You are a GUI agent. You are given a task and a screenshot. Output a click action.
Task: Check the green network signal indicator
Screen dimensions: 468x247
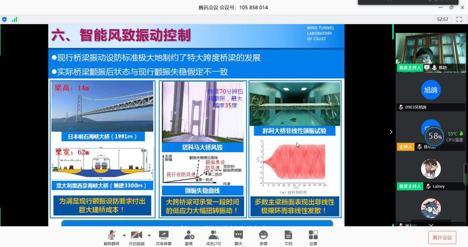(x=15, y=19)
